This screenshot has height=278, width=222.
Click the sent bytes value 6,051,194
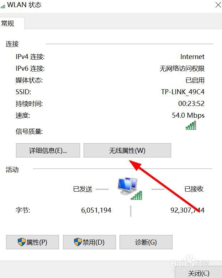coord(96,210)
